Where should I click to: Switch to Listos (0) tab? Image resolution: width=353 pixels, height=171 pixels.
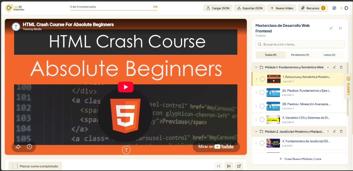(x=329, y=55)
